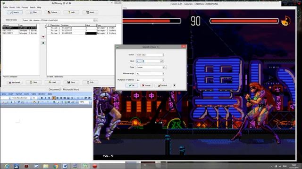The width and height of the screenshot is (302, 169).
Task: Click the browse button beside Select process
Action: click(96, 20)
